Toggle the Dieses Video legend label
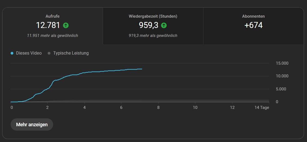 coord(29,53)
